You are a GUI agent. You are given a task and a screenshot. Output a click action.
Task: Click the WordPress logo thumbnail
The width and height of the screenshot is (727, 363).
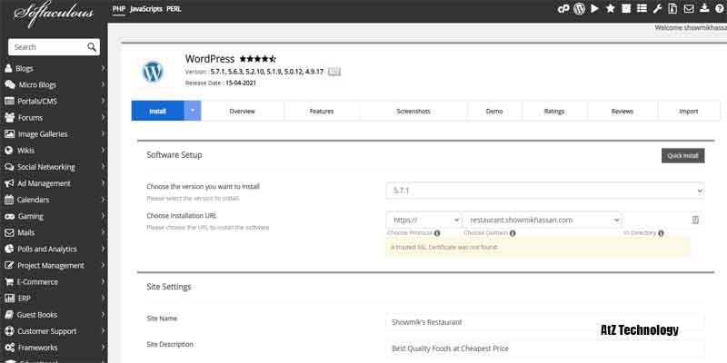click(153, 72)
